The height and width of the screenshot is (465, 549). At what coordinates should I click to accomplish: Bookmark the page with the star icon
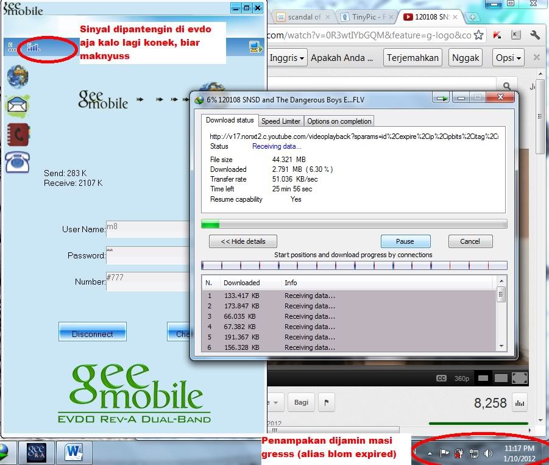point(478,35)
